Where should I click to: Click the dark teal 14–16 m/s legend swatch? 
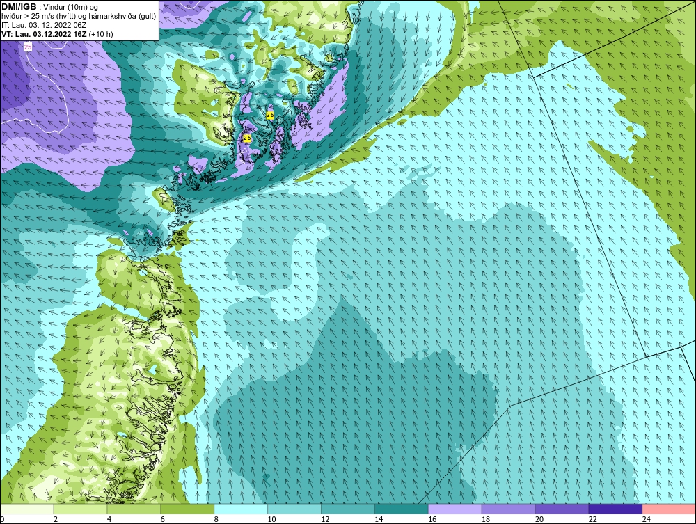click(402, 509)
